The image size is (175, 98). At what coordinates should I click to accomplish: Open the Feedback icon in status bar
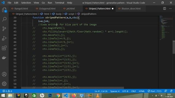click(166, 91)
